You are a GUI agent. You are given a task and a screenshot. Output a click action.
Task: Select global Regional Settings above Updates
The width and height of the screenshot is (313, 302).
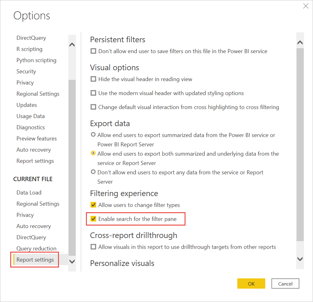(x=38, y=94)
